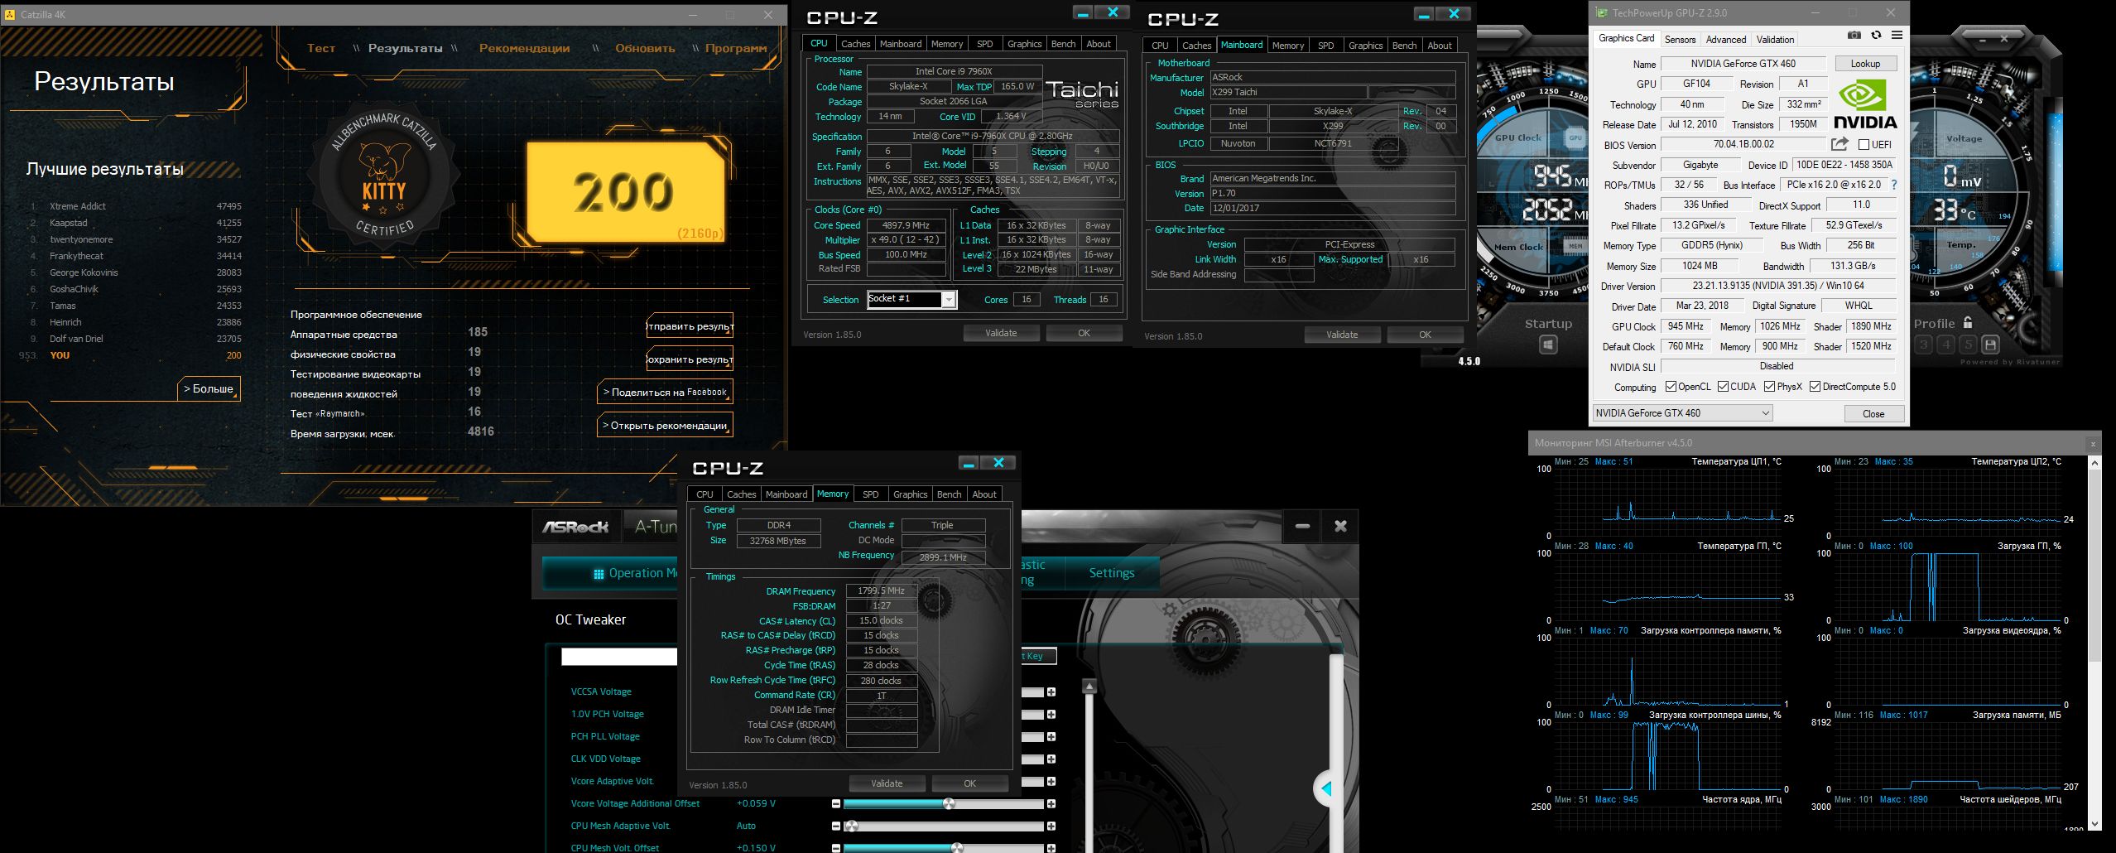Select profile slot 3 in Afterburner
This screenshot has width=2116, height=853.
click(1924, 345)
